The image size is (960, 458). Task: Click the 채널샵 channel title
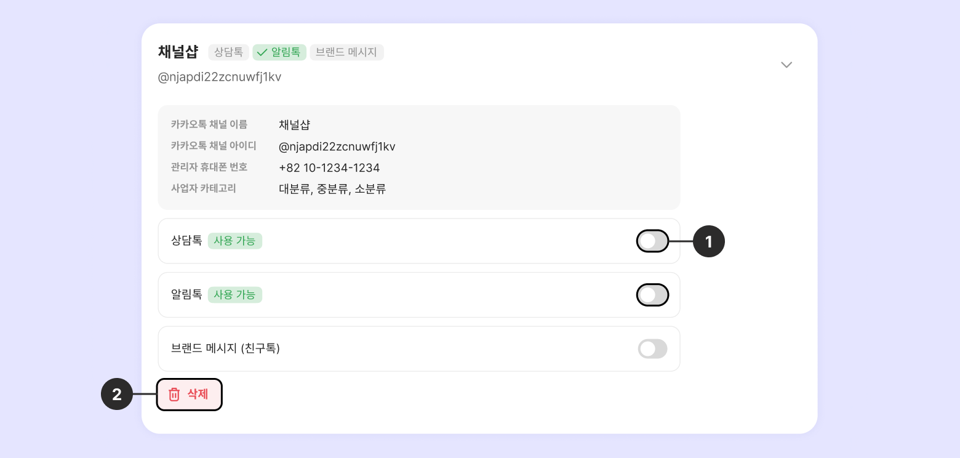click(x=178, y=52)
